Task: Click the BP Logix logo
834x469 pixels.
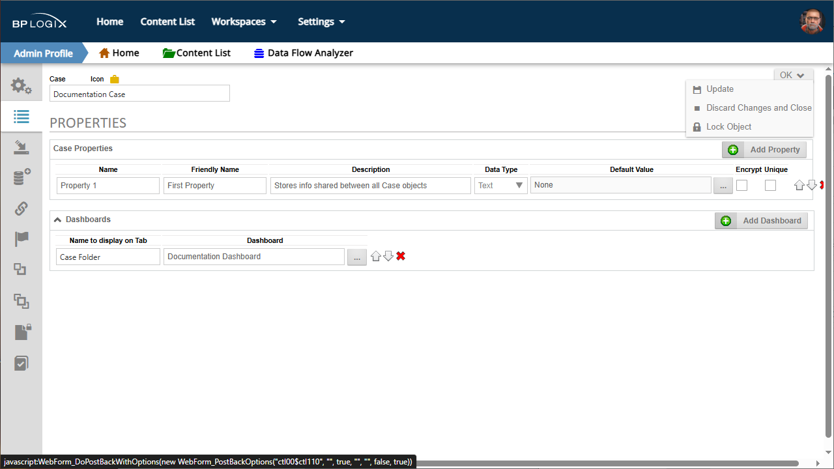Action: click(x=40, y=21)
